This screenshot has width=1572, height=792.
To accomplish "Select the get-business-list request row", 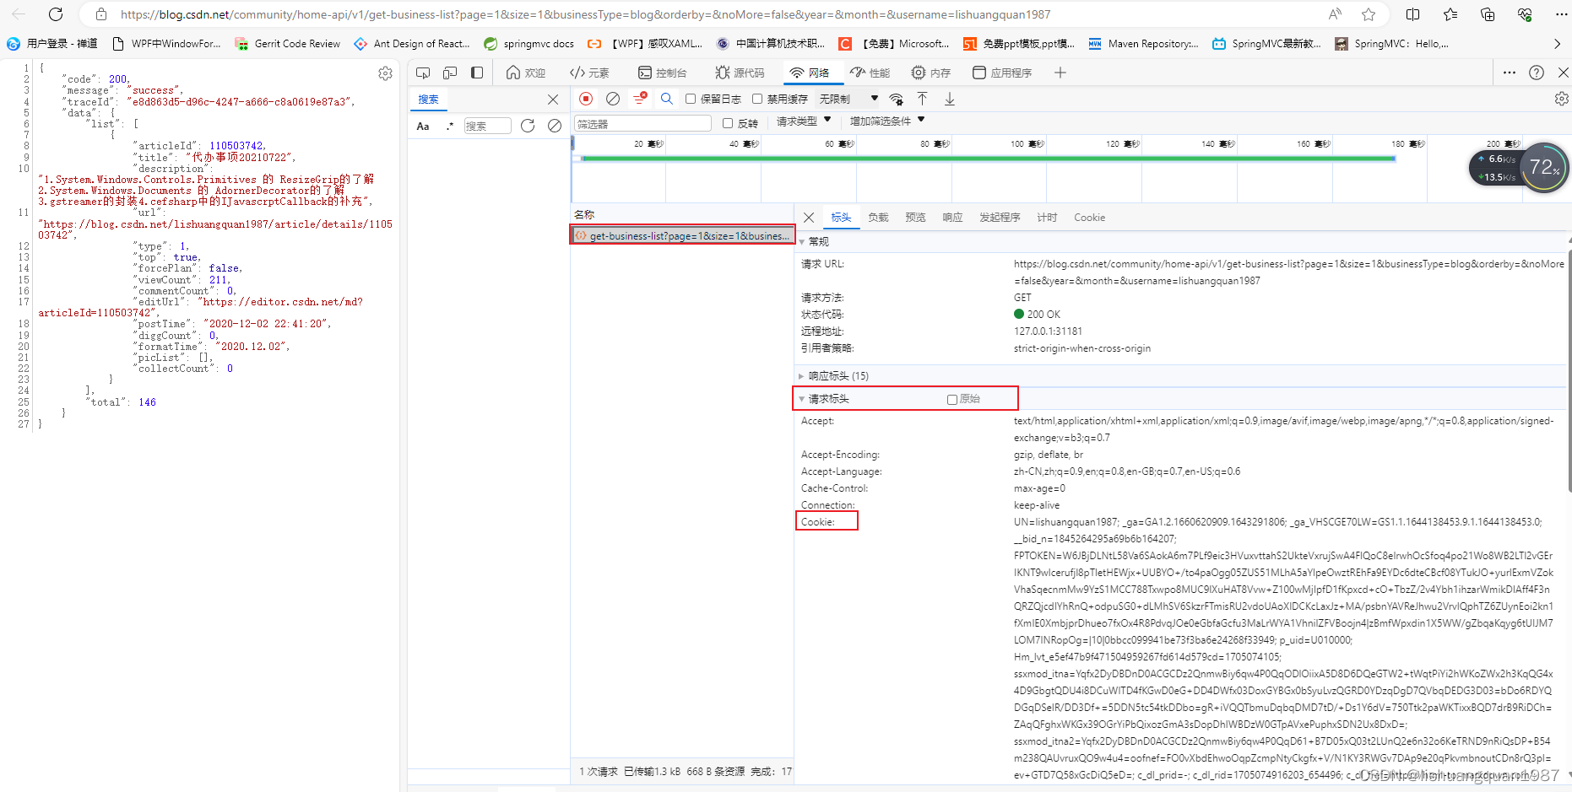I will (682, 235).
